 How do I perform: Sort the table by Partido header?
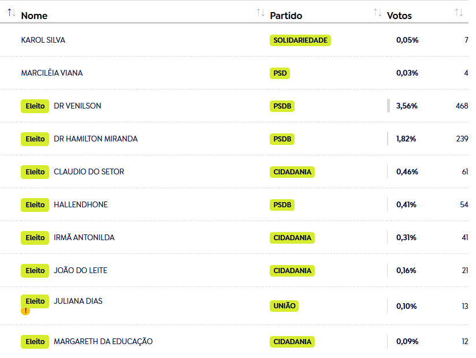point(286,16)
